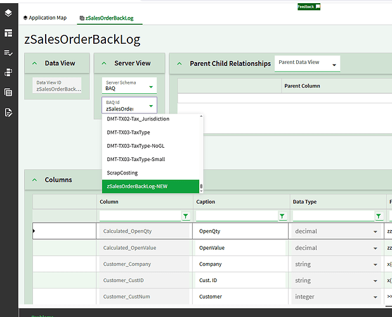Click the Column filter input box

[x=140, y=216]
